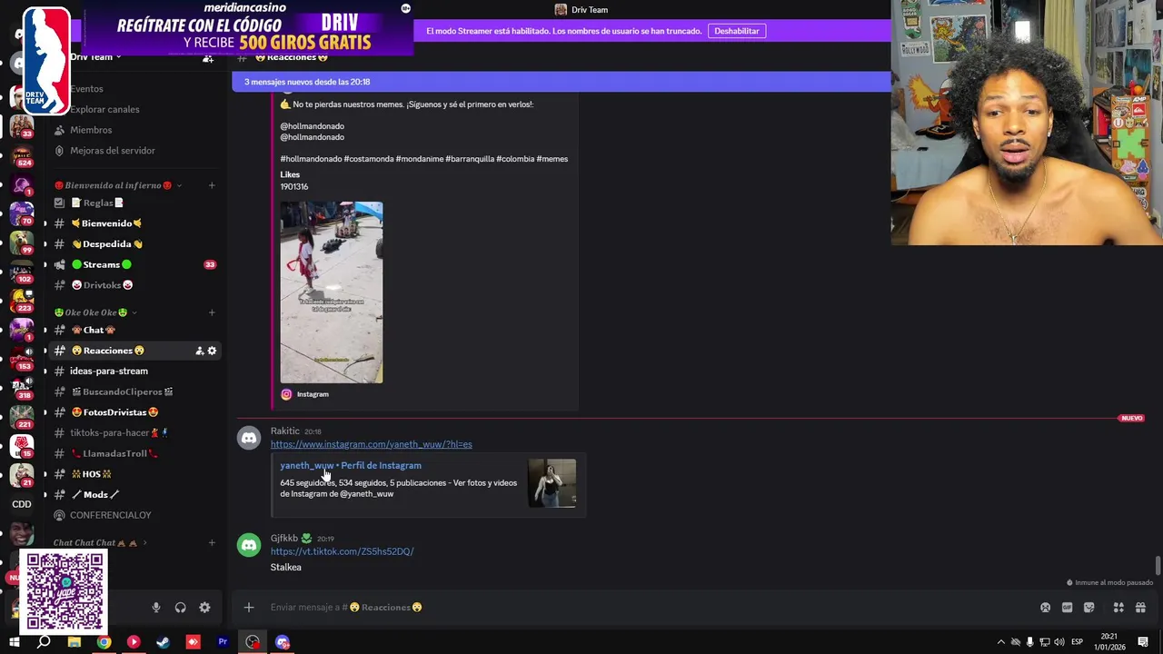Add channel to Bienvenido al infierno category
This screenshot has width=1163, height=654.
(x=212, y=185)
